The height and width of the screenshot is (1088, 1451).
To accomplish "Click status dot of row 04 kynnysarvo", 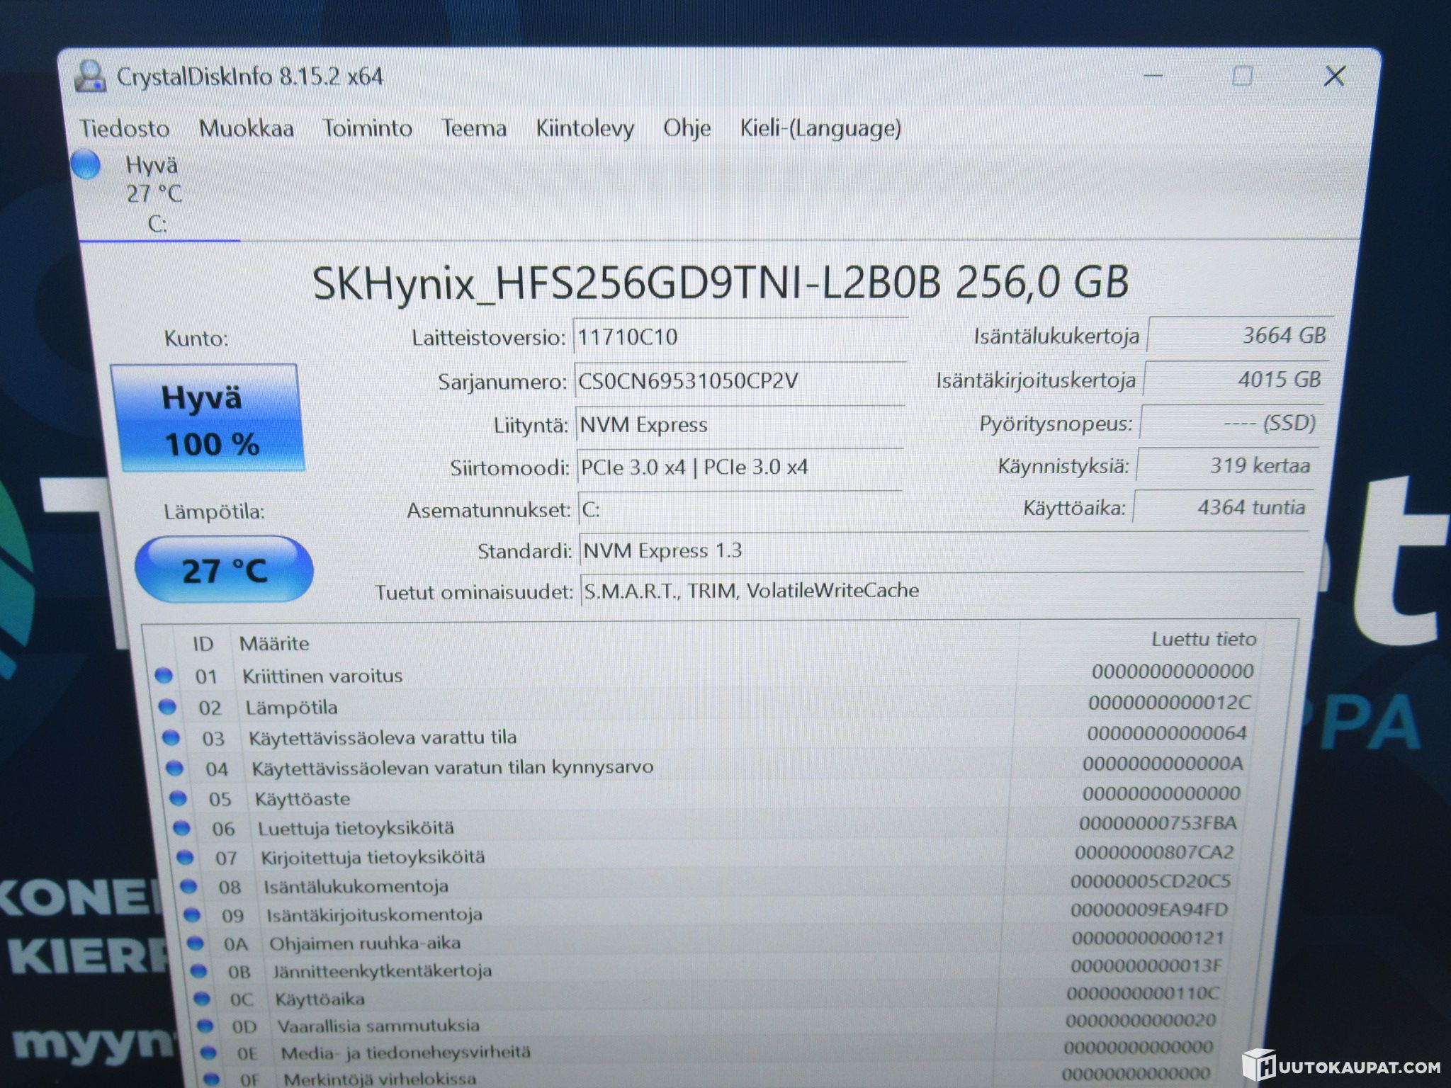I will pyautogui.click(x=174, y=768).
